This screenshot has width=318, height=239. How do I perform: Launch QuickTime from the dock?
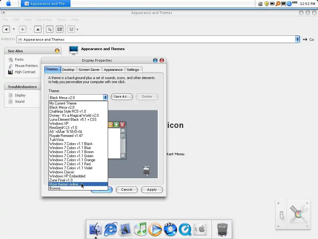pyautogui.click(x=185, y=229)
